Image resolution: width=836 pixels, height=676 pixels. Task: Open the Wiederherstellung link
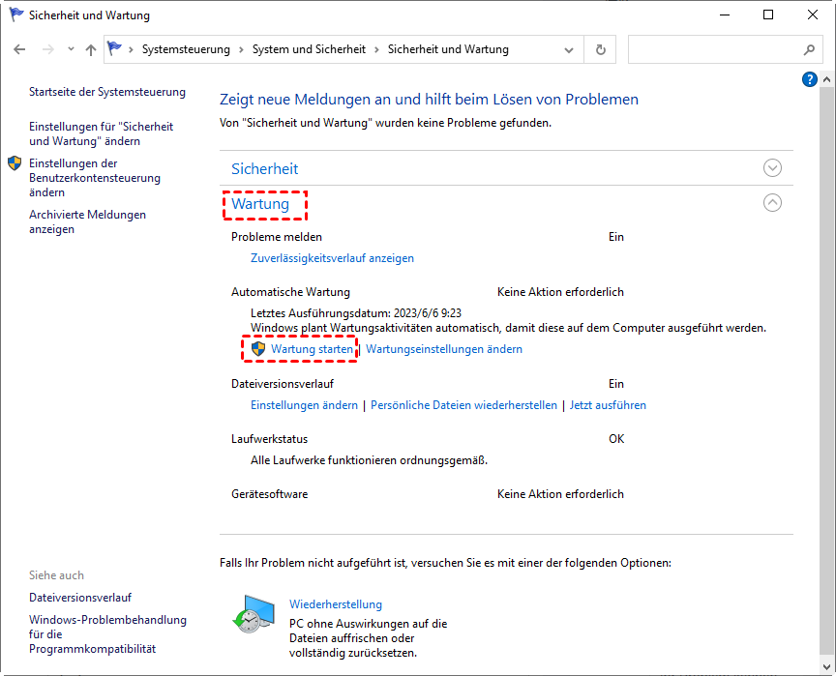(336, 604)
